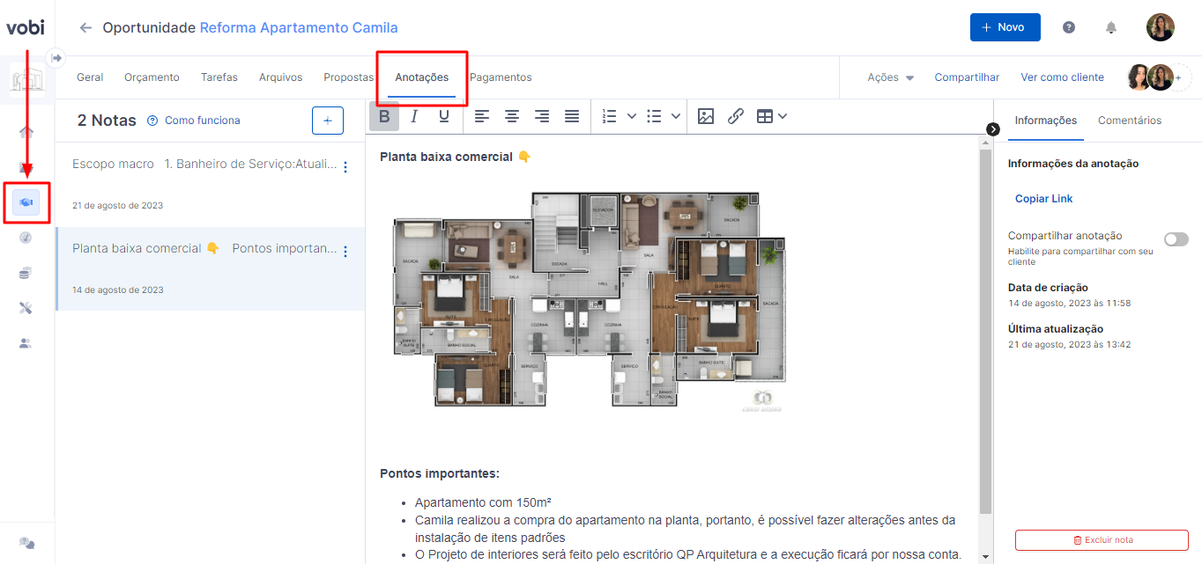Open the chat support icon at the sidebar bottom
1202x564 pixels.
pos(26,543)
